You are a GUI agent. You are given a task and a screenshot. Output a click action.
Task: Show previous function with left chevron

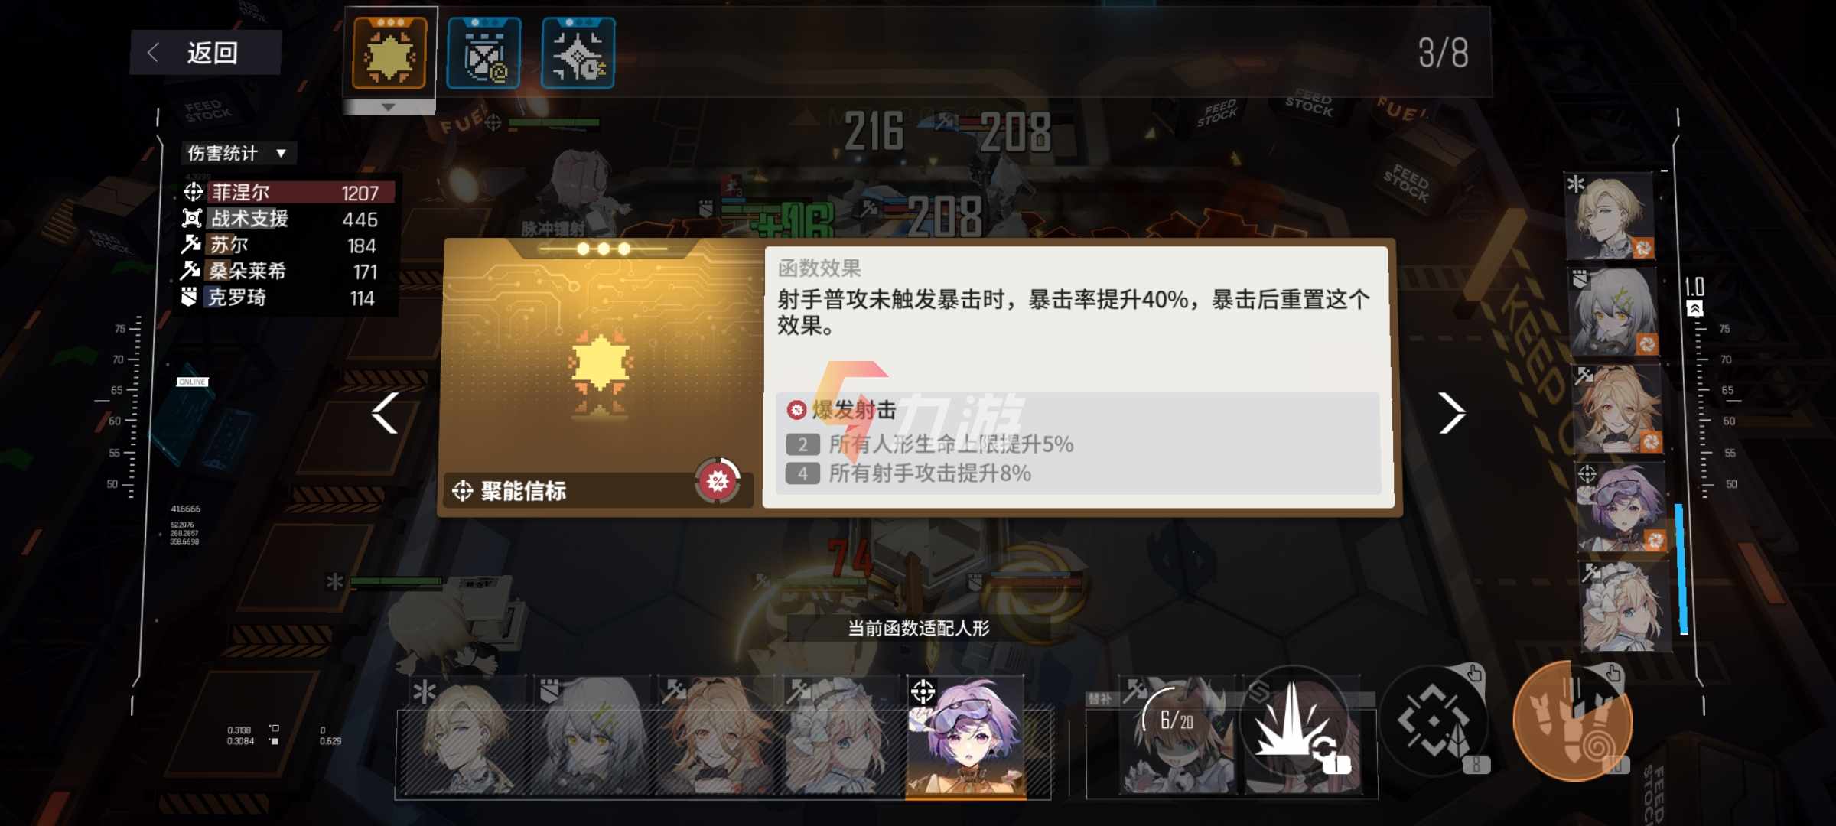(385, 413)
